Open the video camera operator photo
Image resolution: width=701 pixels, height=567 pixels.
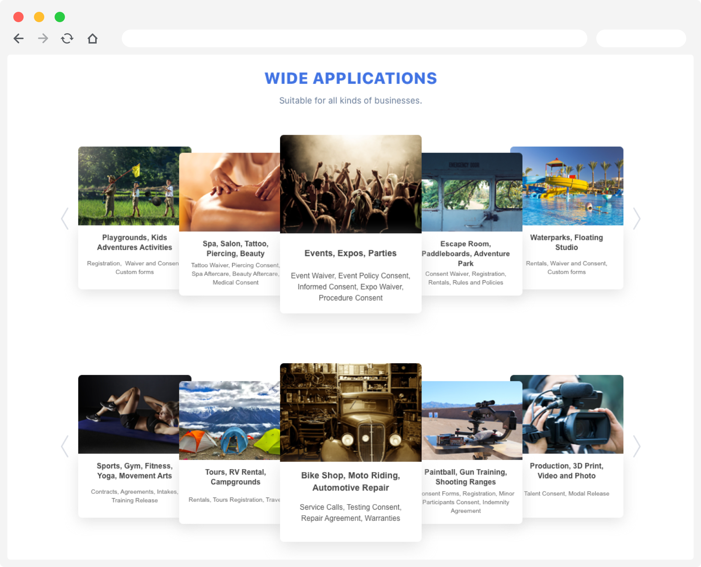coord(573,415)
